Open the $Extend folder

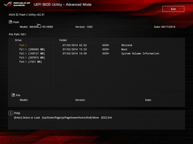127,45
